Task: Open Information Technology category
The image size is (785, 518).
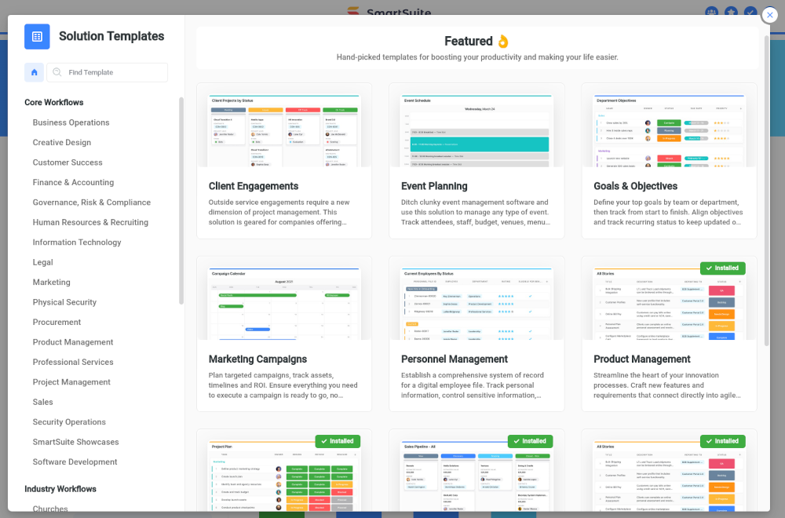Action: click(77, 243)
